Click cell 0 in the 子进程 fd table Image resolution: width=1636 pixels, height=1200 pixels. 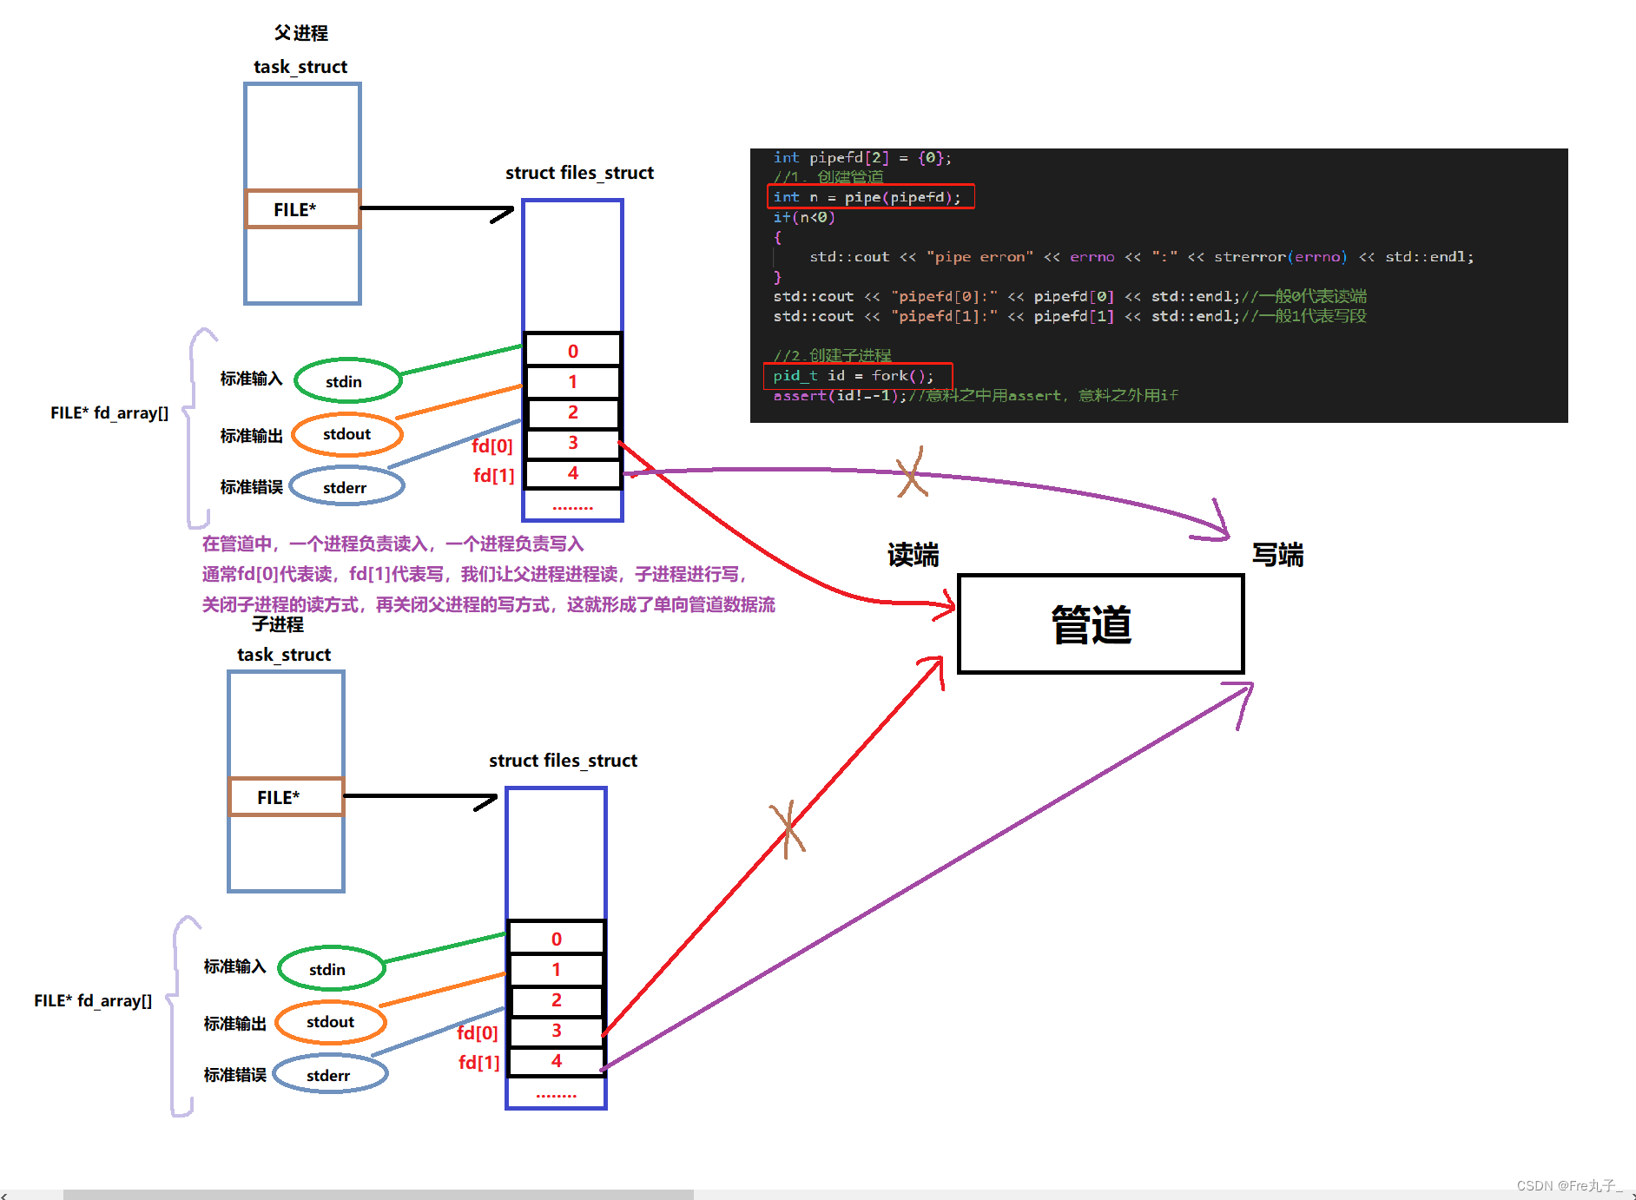[557, 939]
